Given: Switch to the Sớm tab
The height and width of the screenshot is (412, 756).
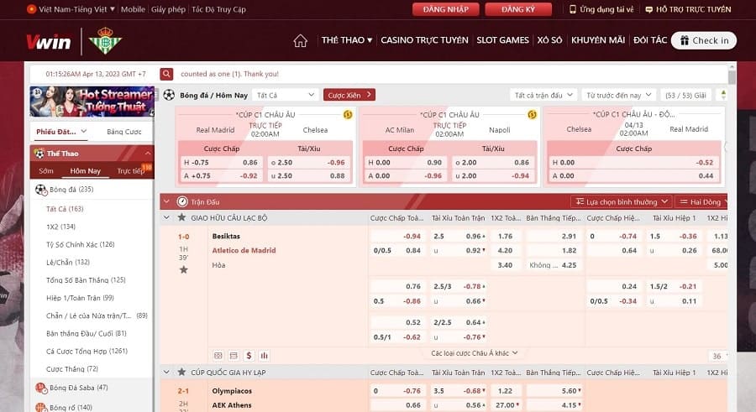Looking at the screenshot, I should (46, 170).
